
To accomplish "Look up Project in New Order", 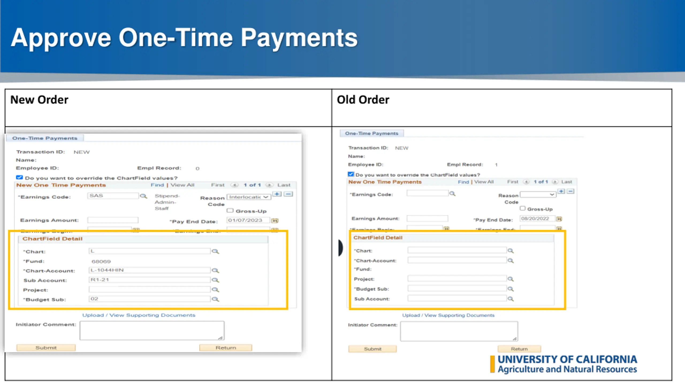I will (215, 290).
